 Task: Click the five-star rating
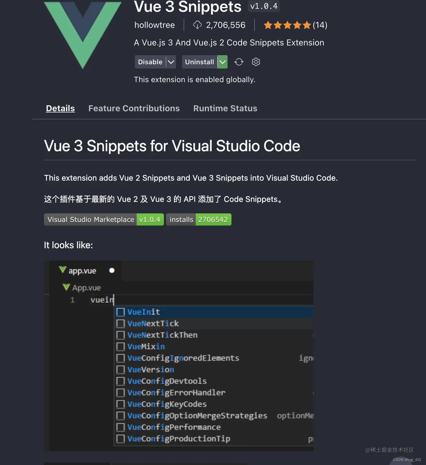tap(287, 25)
